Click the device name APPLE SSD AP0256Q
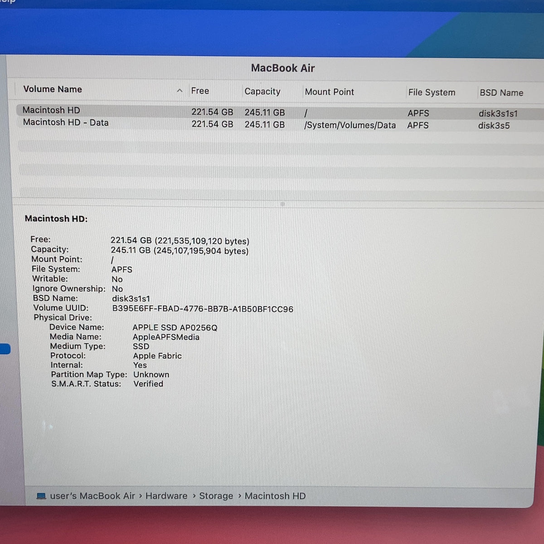Viewport: 544px width, 544px height. click(175, 327)
